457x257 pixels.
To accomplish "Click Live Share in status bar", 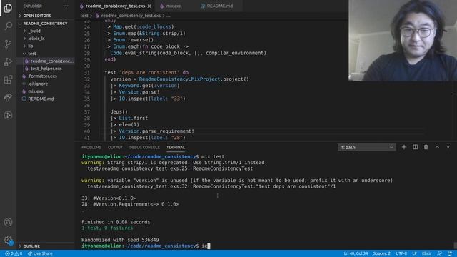I will coord(40,253).
